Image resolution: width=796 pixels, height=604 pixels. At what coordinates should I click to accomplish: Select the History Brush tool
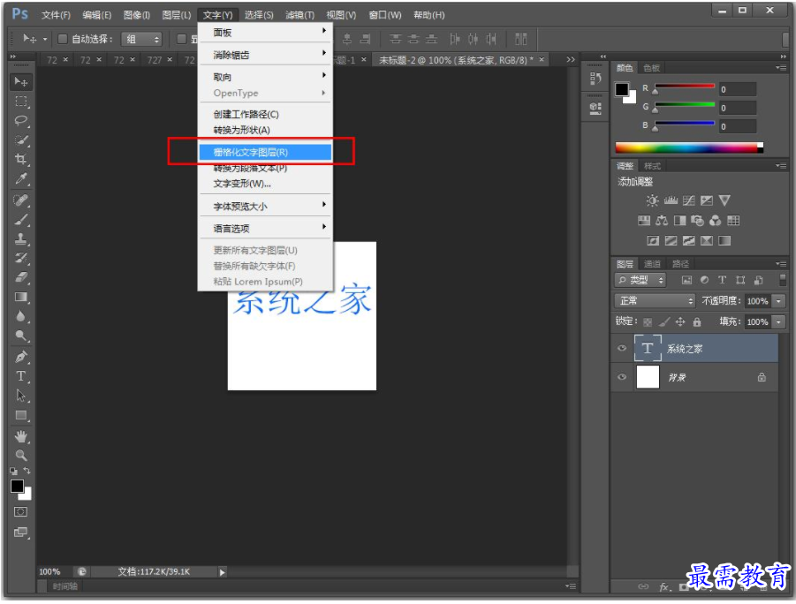pos(21,258)
